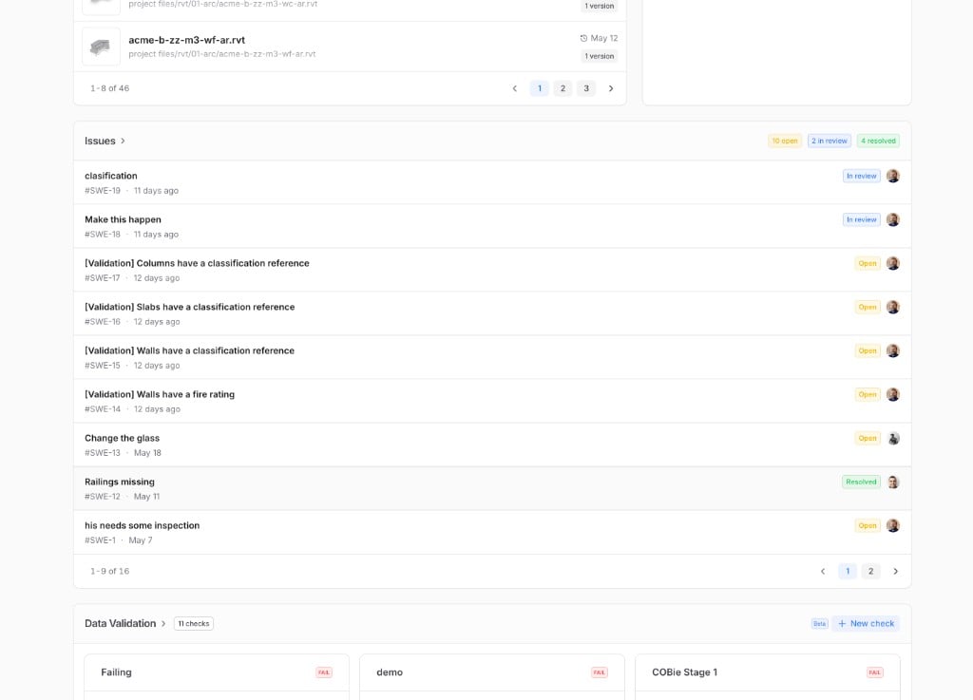Click Open status of Walls classification issue
Image resolution: width=973 pixels, height=700 pixels.
click(x=868, y=350)
